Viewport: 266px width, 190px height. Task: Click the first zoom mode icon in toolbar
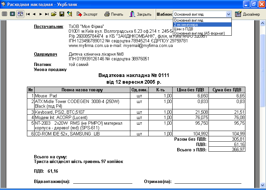[4, 14]
